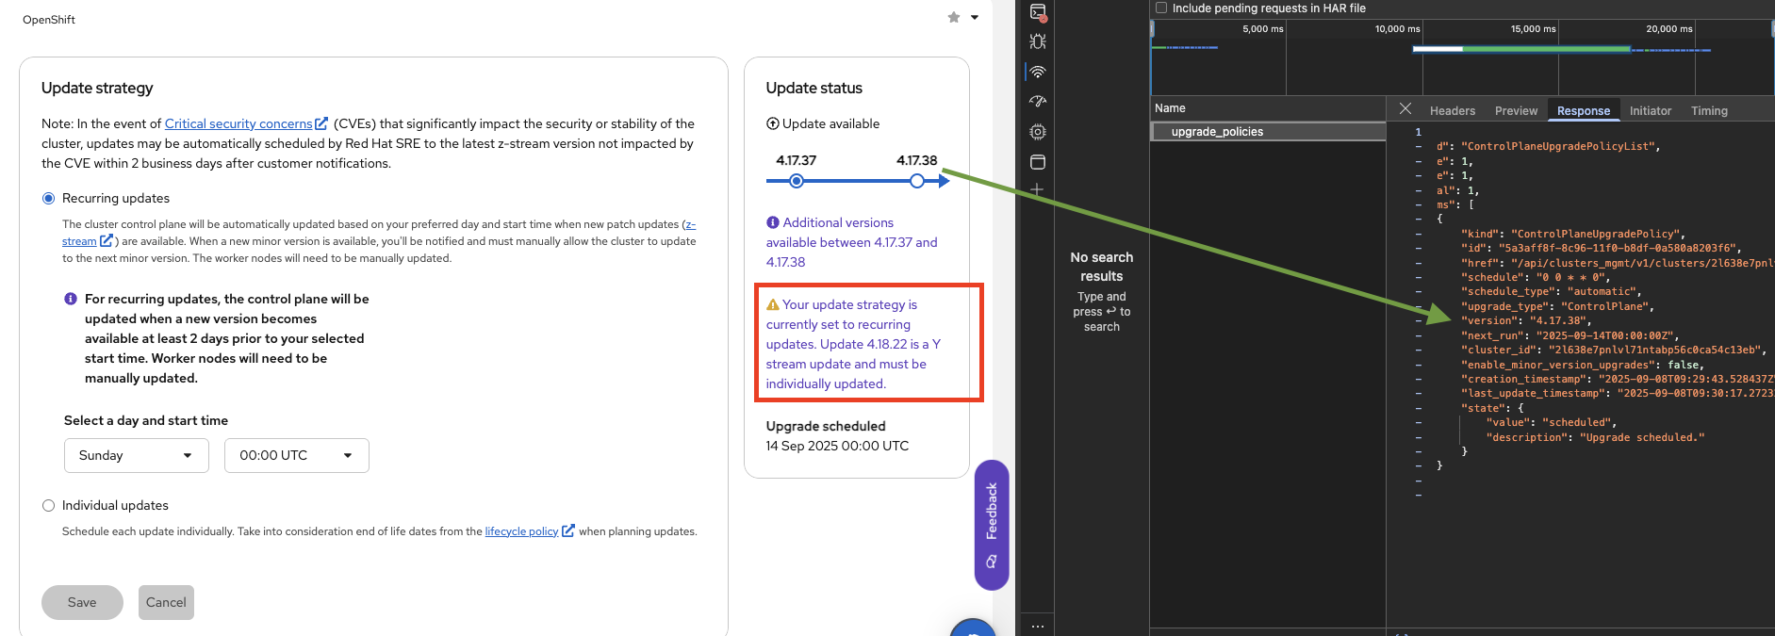Click the favorite star icon next to OpenShift
Viewport: 1775px width, 636px height.
pos(954,17)
